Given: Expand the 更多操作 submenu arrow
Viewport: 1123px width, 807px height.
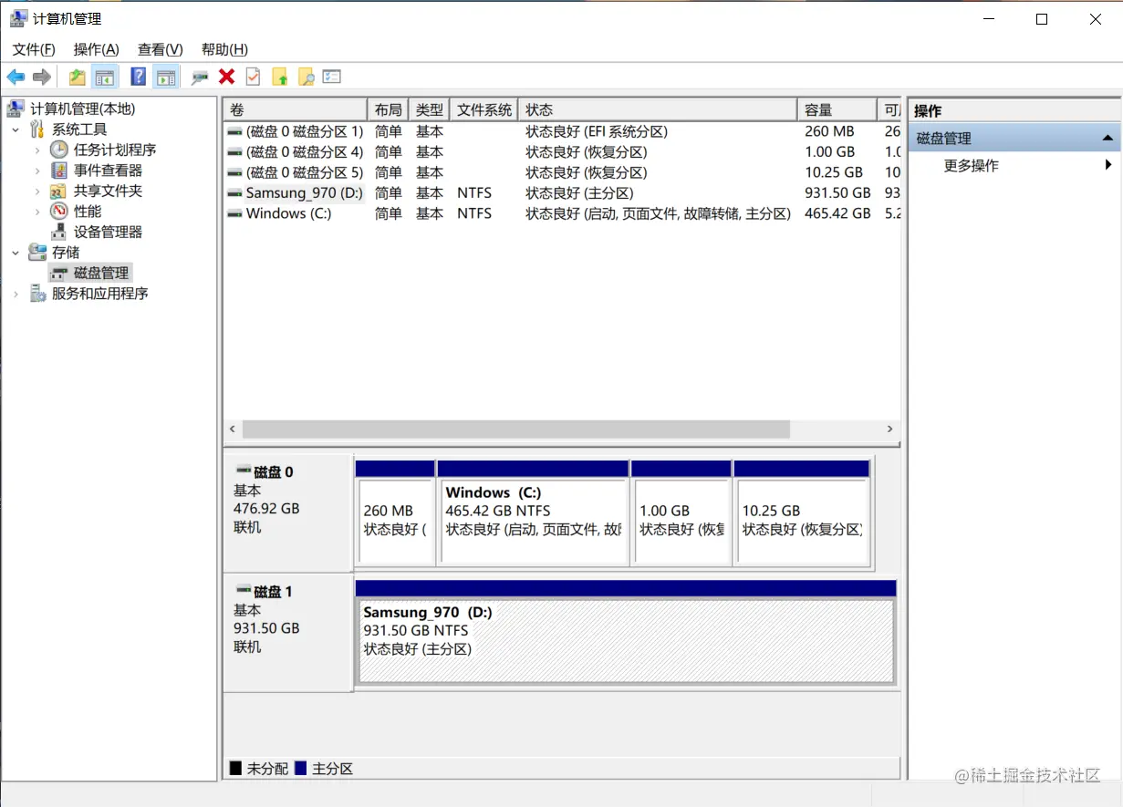Looking at the screenshot, I should (1108, 165).
